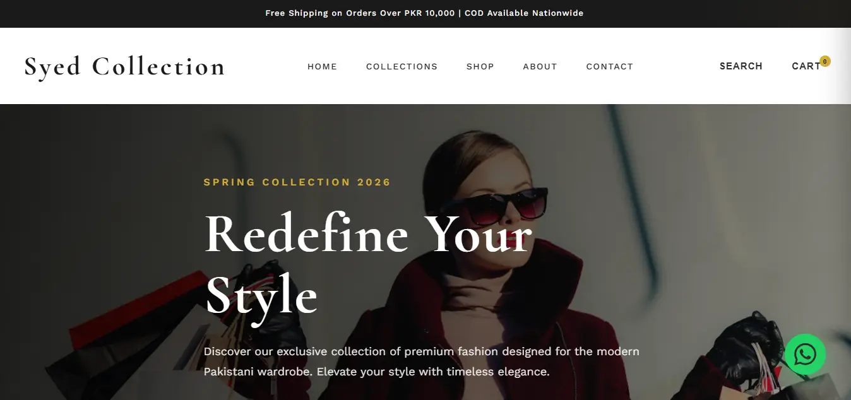The image size is (851, 400).
Task: Select the COD Available Nationwide text
Action: pyautogui.click(x=523, y=13)
